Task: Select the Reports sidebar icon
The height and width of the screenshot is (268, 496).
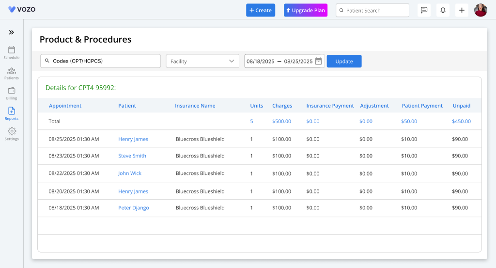Action: tap(12, 111)
